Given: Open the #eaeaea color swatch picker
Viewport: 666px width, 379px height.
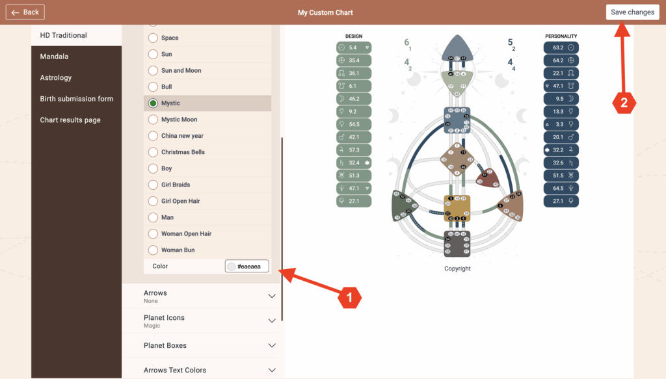Looking at the screenshot, I should coord(232,267).
